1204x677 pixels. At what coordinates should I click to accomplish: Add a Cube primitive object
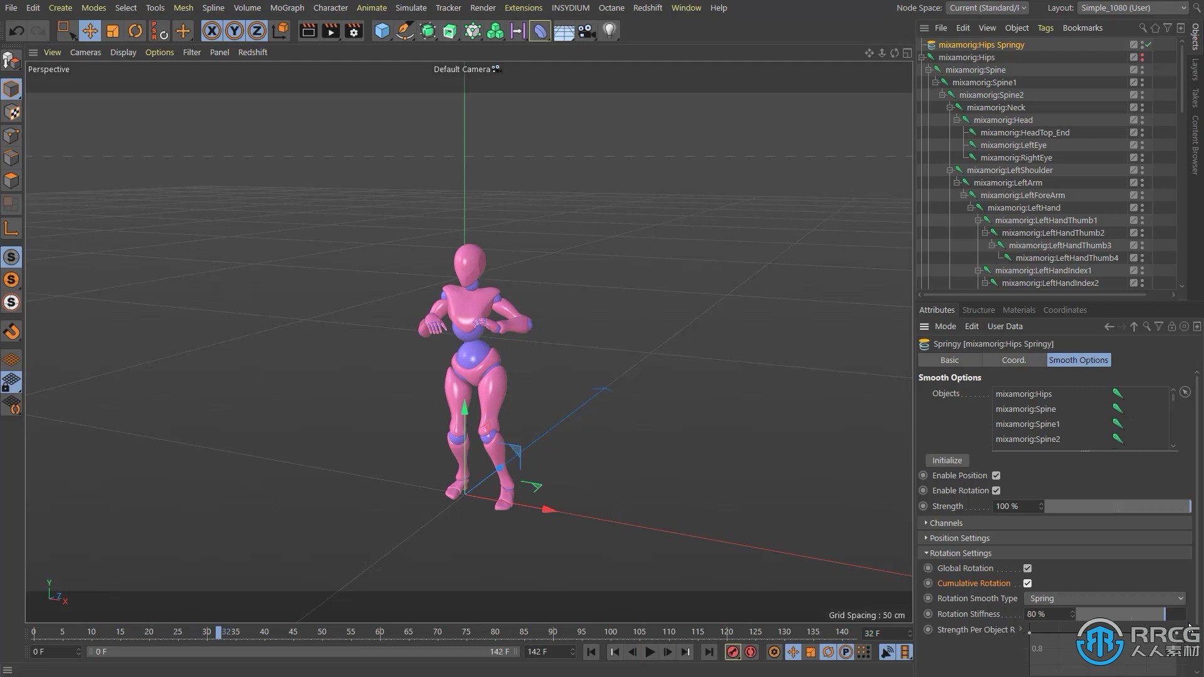click(x=382, y=31)
